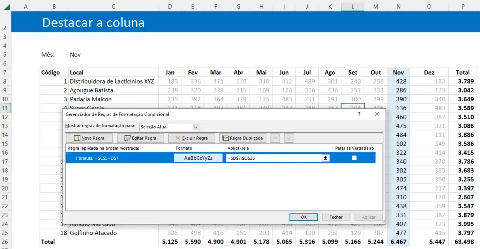Image resolution: width=480 pixels, height=249 pixels.
Task: Click the Nov value 428 cell
Action: (398, 81)
